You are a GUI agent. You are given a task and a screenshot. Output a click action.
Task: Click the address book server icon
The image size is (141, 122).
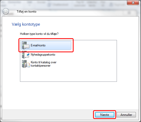[26, 64]
